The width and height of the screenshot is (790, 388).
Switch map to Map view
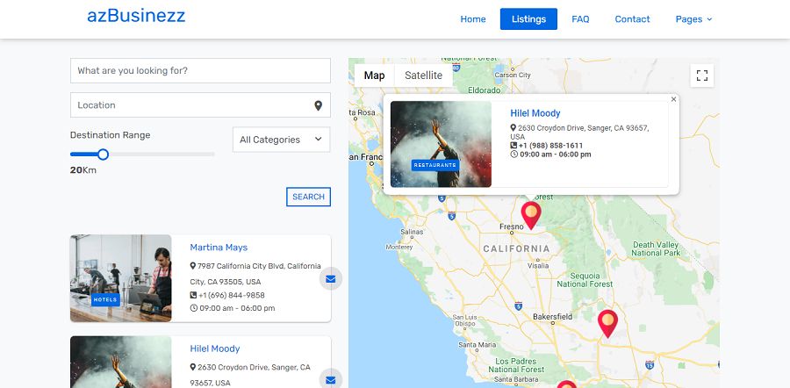coord(374,75)
